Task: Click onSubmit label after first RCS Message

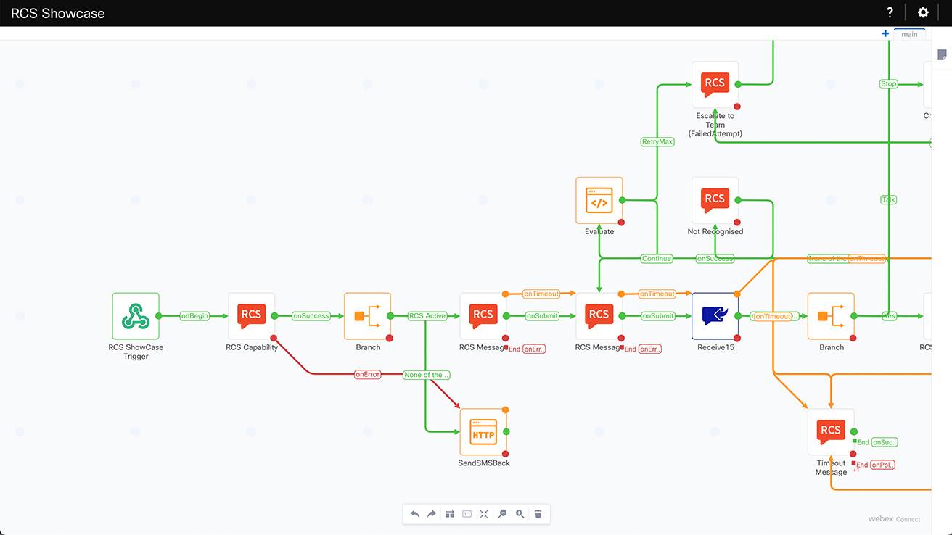Action: (542, 316)
